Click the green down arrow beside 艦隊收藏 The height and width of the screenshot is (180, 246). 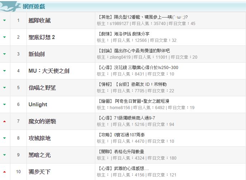tap(4, 21)
